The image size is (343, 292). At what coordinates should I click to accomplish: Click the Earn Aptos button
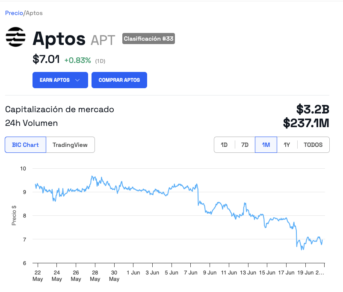(x=55, y=80)
